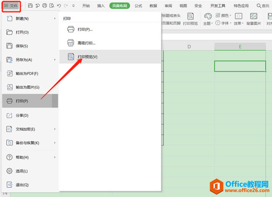
Task: Choose 帮助(H) in the file menu
Action: pos(30,157)
